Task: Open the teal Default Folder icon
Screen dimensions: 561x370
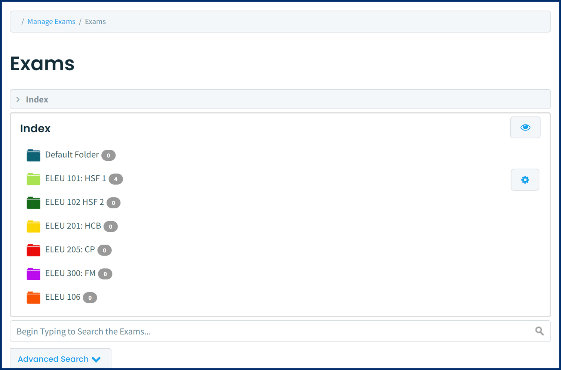Action: coord(33,155)
